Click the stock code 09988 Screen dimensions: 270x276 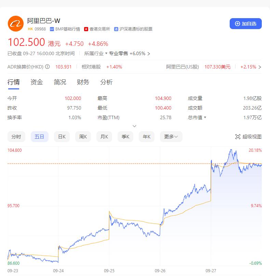pos(40,29)
